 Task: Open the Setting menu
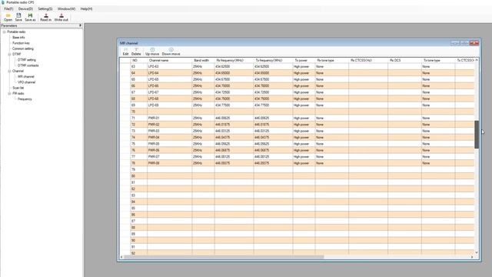(x=45, y=8)
